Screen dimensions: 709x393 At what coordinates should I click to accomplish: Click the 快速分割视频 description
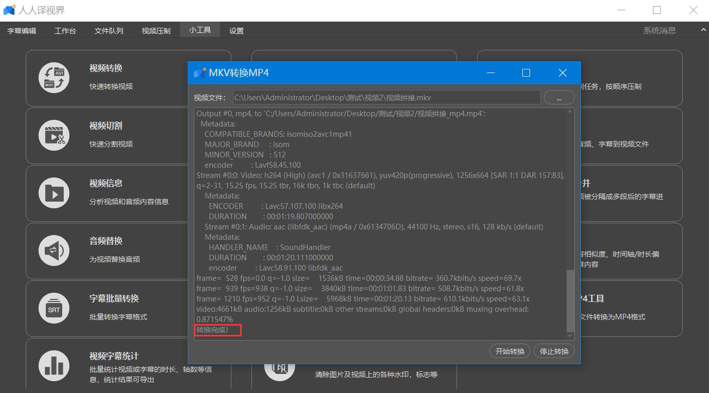pyautogui.click(x=111, y=144)
